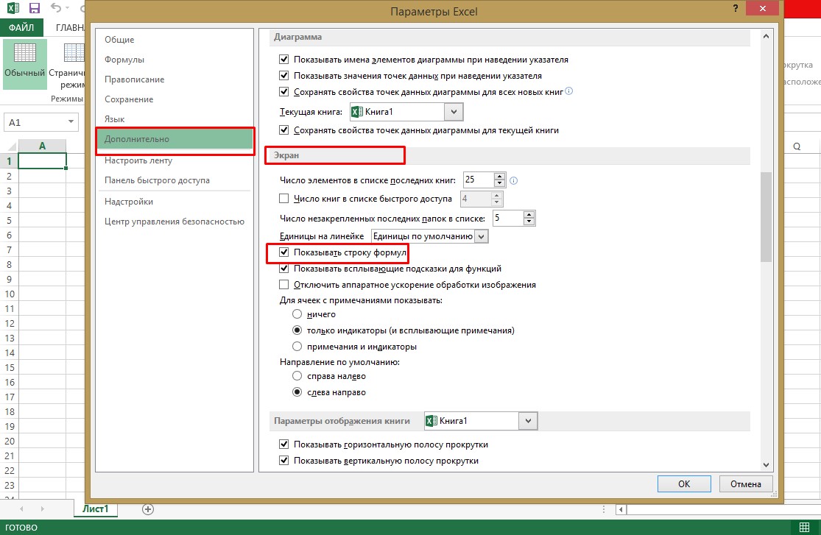The height and width of the screenshot is (535, 821).
Task: Open the 'Параметры отображения книги' book dropdown
Action: (x=528, y=421)
